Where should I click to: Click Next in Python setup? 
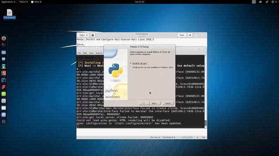[155, 103]
